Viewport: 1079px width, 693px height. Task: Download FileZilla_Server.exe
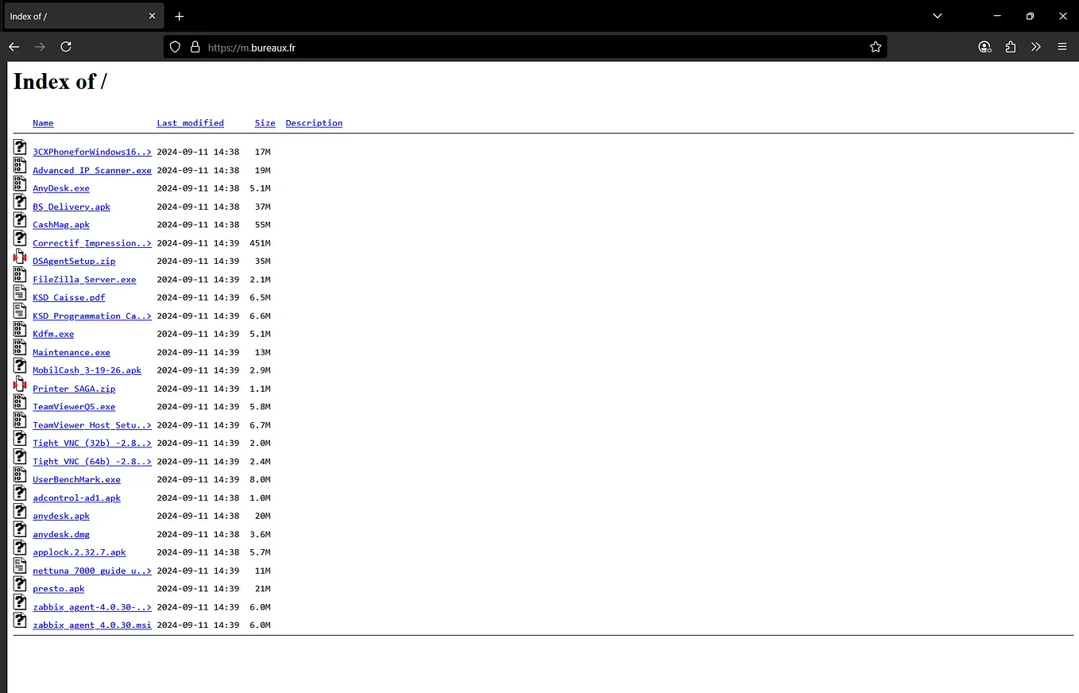tap(84, 280)
